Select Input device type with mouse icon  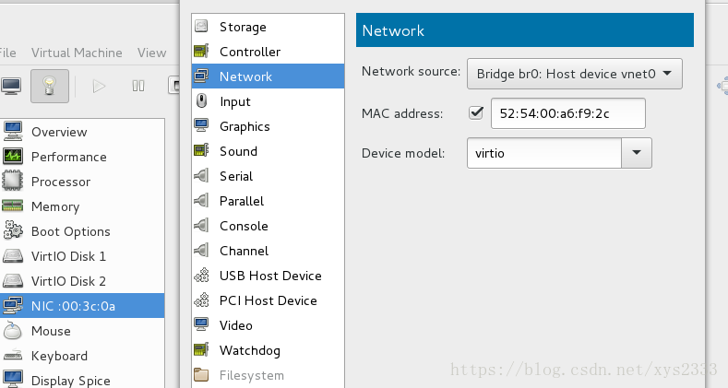[x=268, y=101]
